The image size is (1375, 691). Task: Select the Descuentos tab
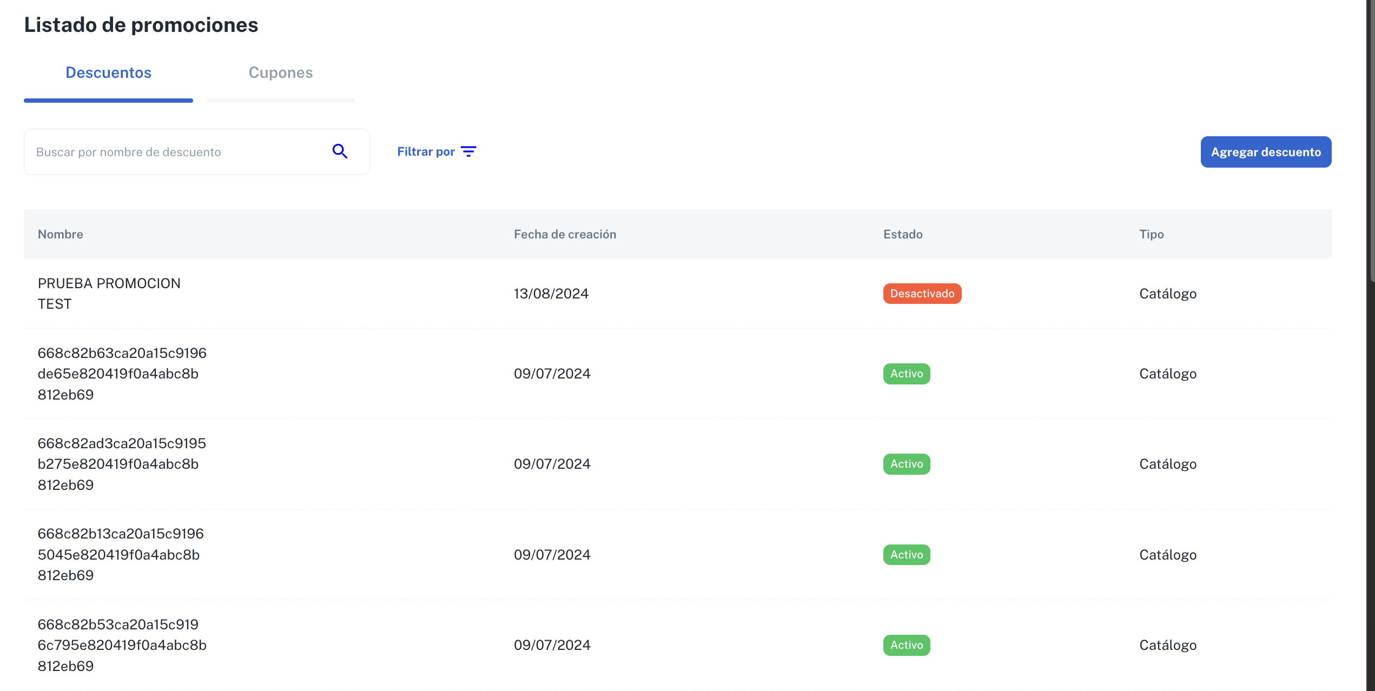click(108, 73)
